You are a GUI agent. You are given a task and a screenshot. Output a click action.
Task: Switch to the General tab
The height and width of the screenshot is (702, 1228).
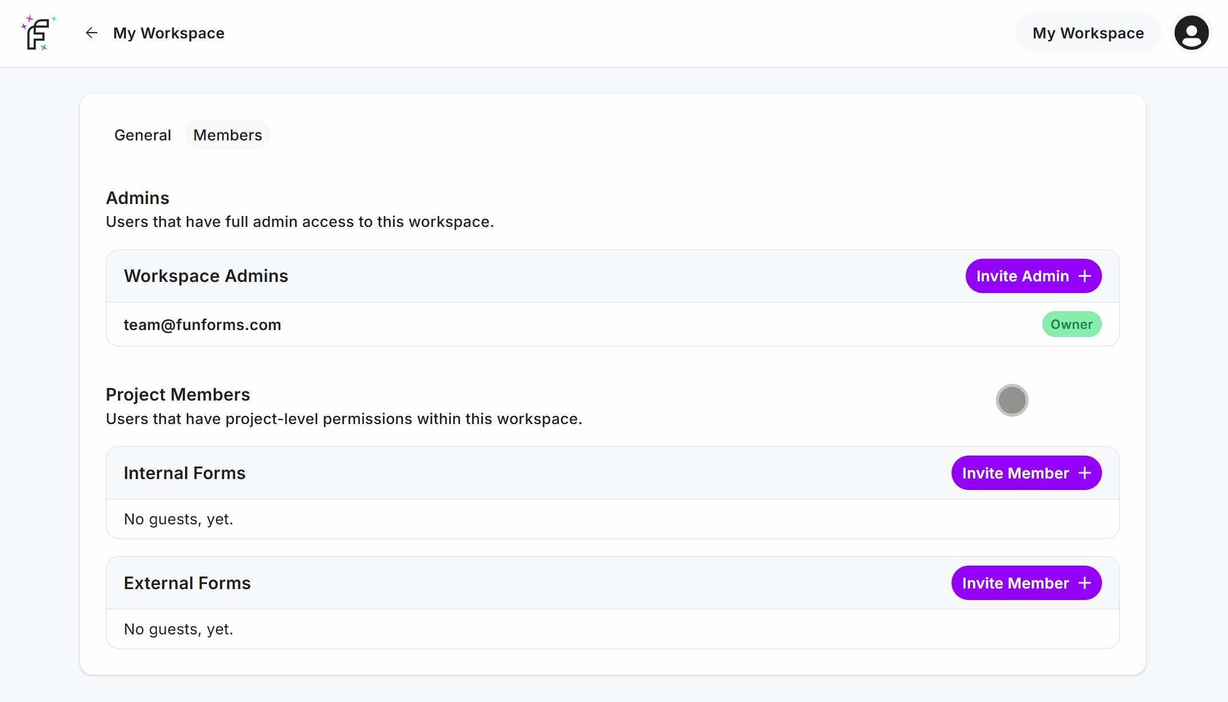tap(143, 135)
